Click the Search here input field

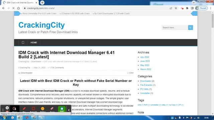pyautogui.click(x=175, y=28)
